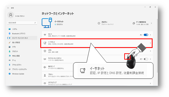The width and height of the screenshot is (169, 97).
Task: Open アプリ settings page
Action: [x=22, y=47]
